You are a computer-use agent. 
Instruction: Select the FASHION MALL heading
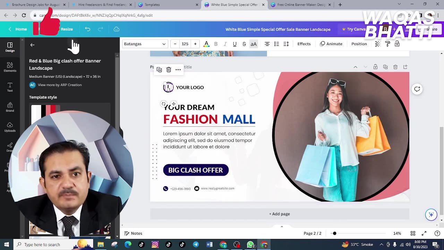click(209, 119)
